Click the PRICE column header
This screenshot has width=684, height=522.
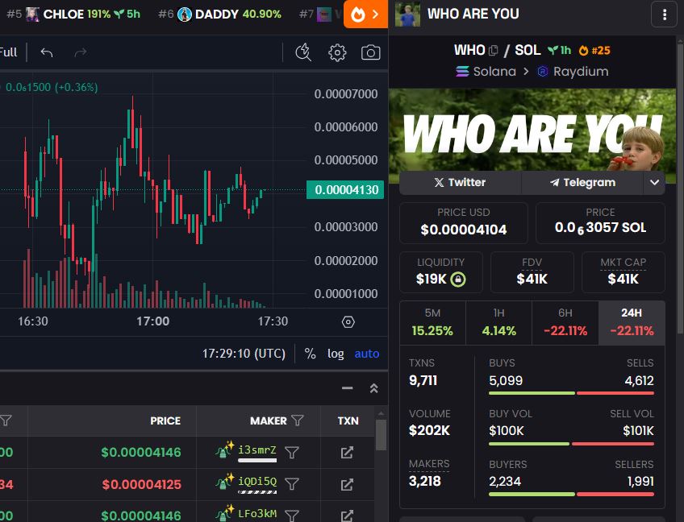pos(165,421)
